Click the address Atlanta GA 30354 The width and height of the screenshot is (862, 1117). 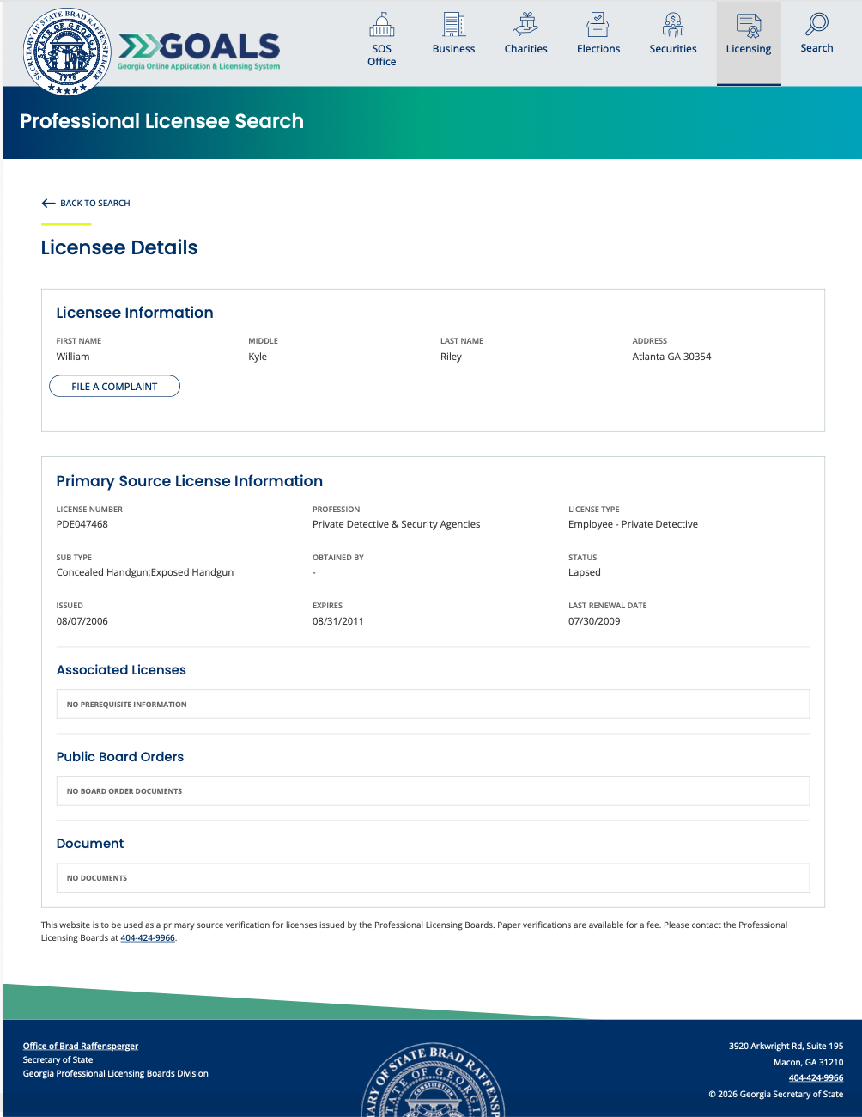tap(672, 357)
